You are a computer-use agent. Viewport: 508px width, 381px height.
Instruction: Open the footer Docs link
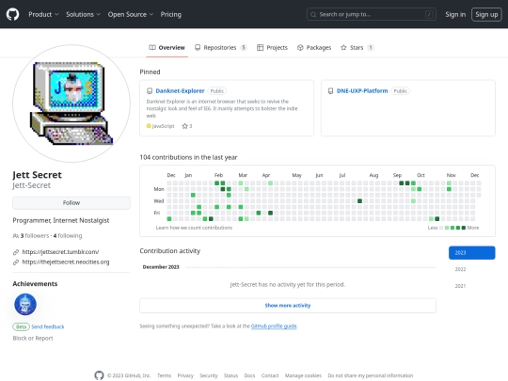click(x=249, y=375)
